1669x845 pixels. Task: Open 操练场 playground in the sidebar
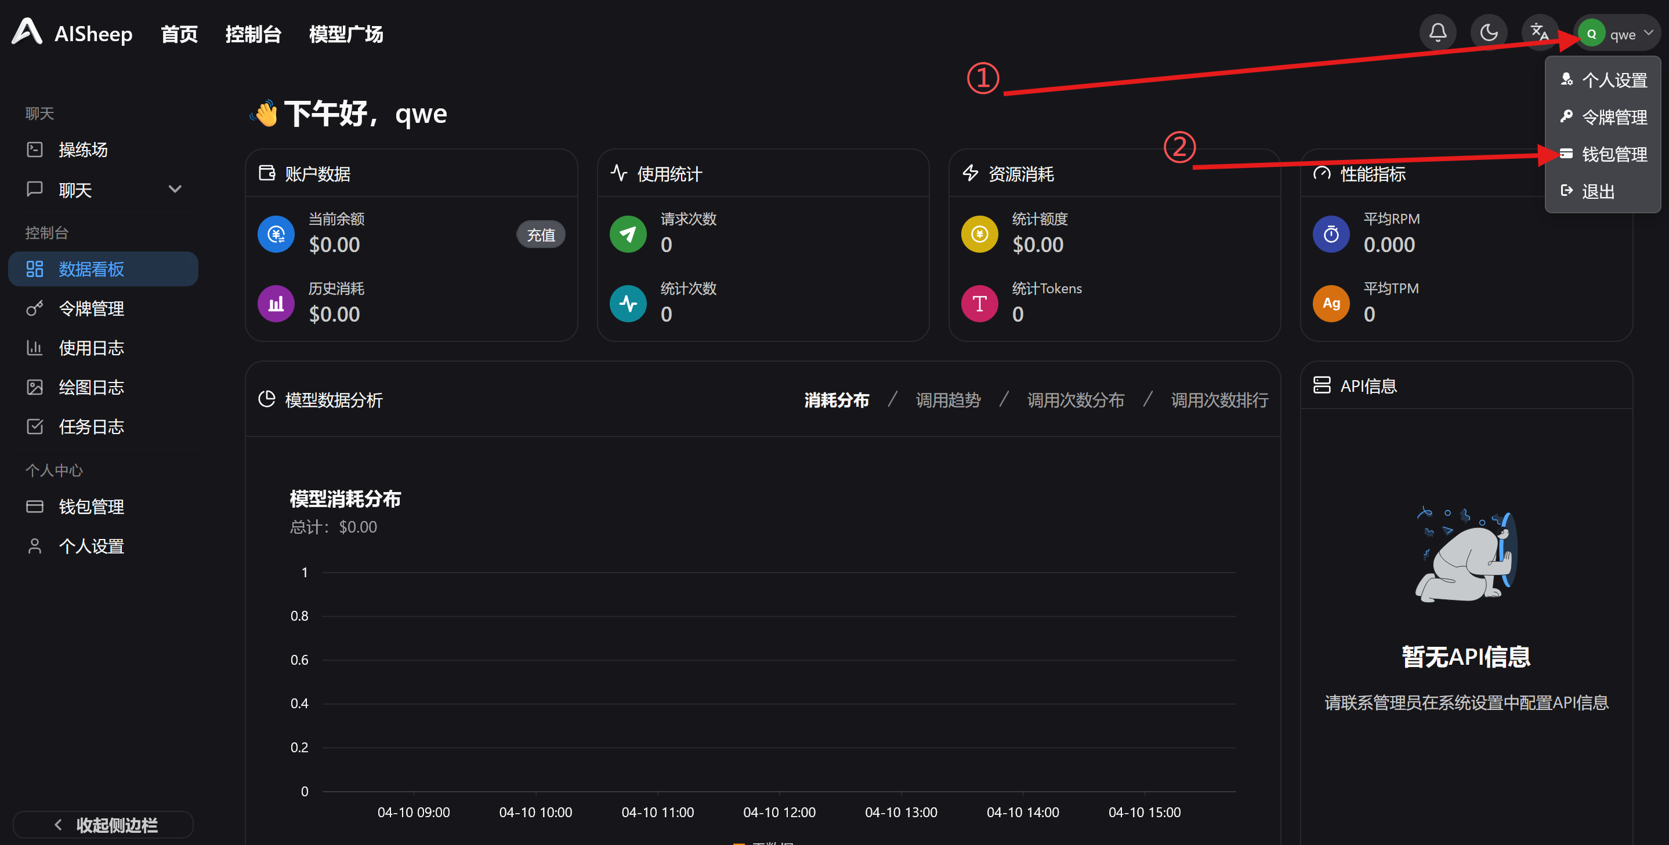point(83,150)
